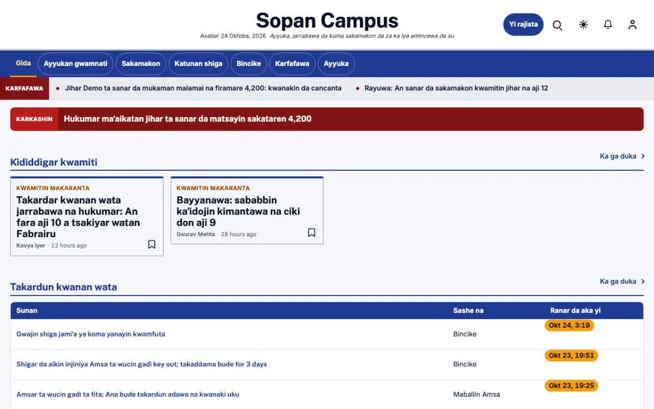The width and height of the screenshot is (654, 409).
Task: Click the 'Takardun kwanan wata' section heading
Action: [x=64, y=287]
